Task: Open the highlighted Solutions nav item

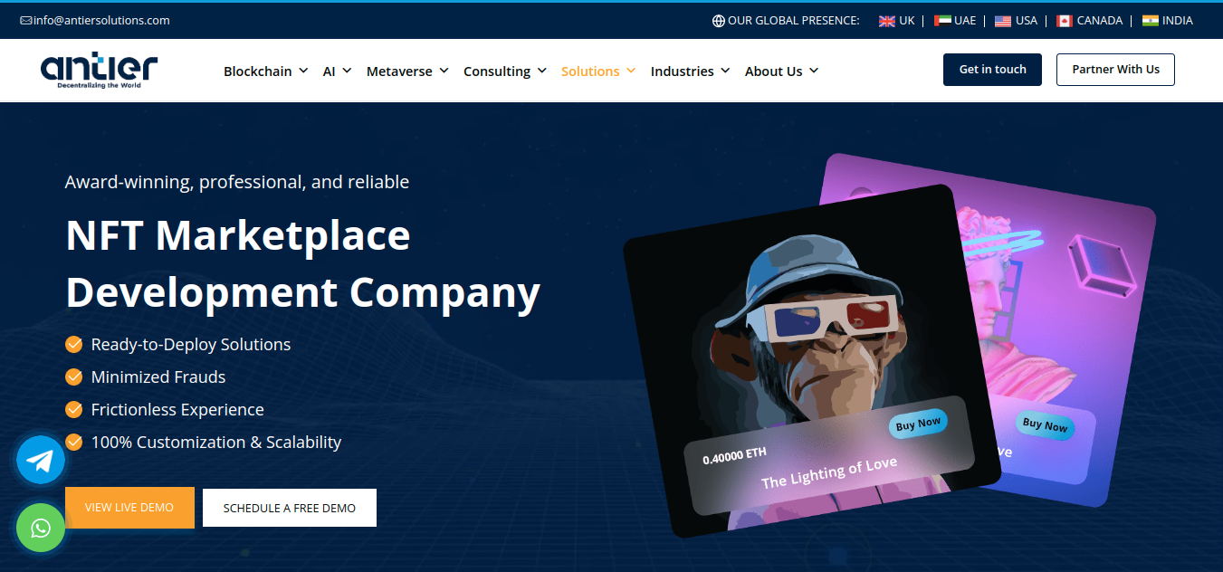Action: [590, 71]
